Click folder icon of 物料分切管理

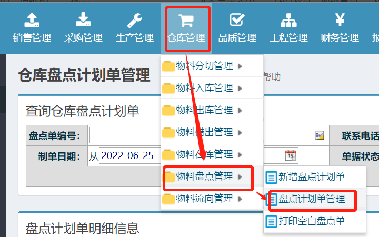[168, 66]
